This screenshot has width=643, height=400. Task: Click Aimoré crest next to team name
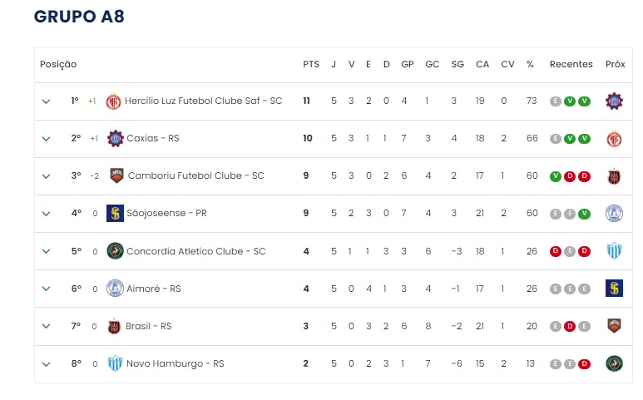click(x=116, y=289)
